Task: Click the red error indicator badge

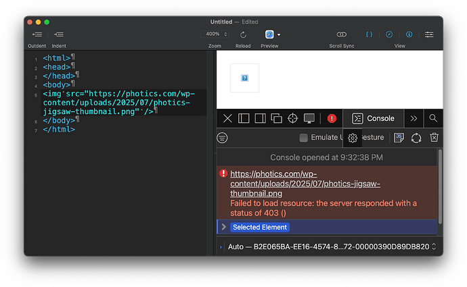Action: (332, 118)
